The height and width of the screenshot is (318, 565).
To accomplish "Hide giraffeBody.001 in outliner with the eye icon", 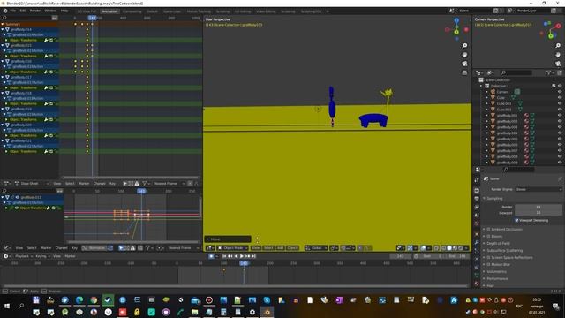I will point(560,116).
